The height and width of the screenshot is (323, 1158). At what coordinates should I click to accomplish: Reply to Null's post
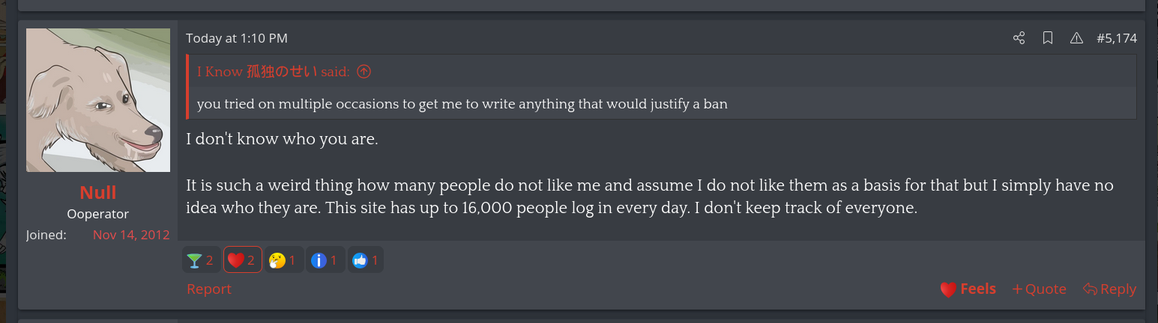(1109, 289)
